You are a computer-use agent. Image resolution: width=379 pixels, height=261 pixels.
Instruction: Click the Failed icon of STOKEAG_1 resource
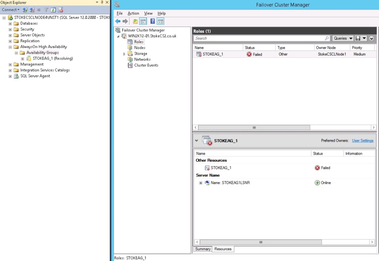coord(317,168)
